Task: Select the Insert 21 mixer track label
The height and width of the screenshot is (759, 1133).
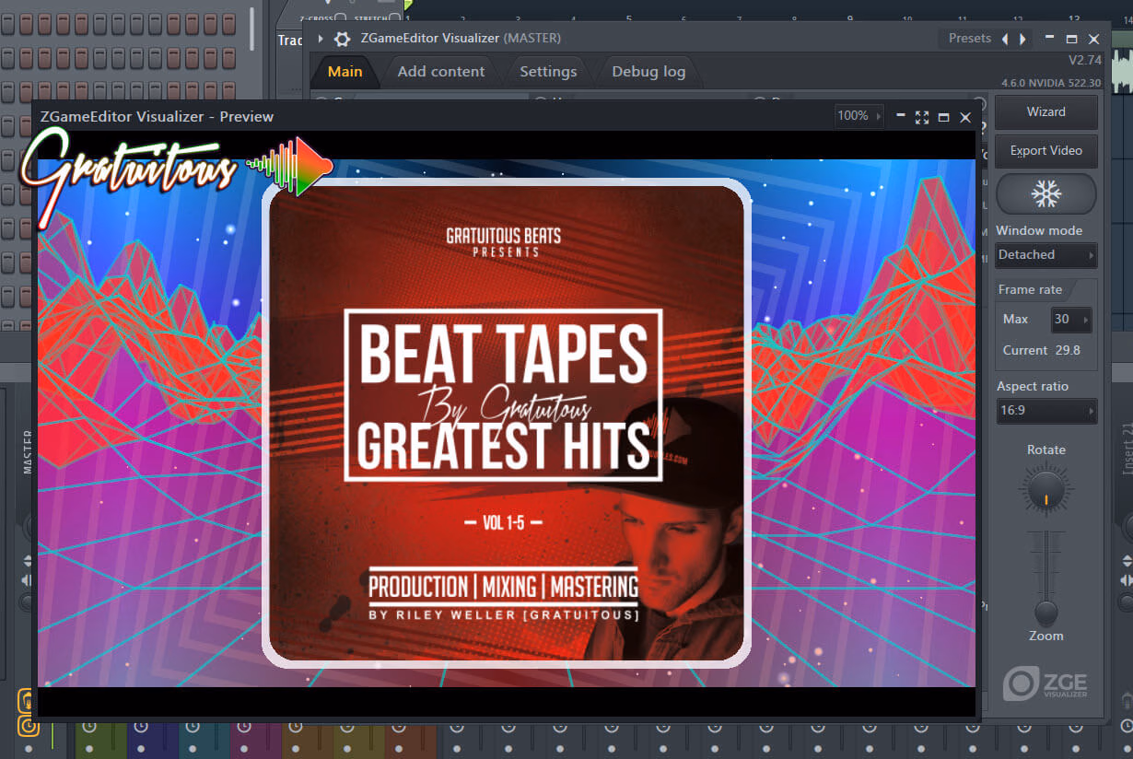Action: point(1127,449)
